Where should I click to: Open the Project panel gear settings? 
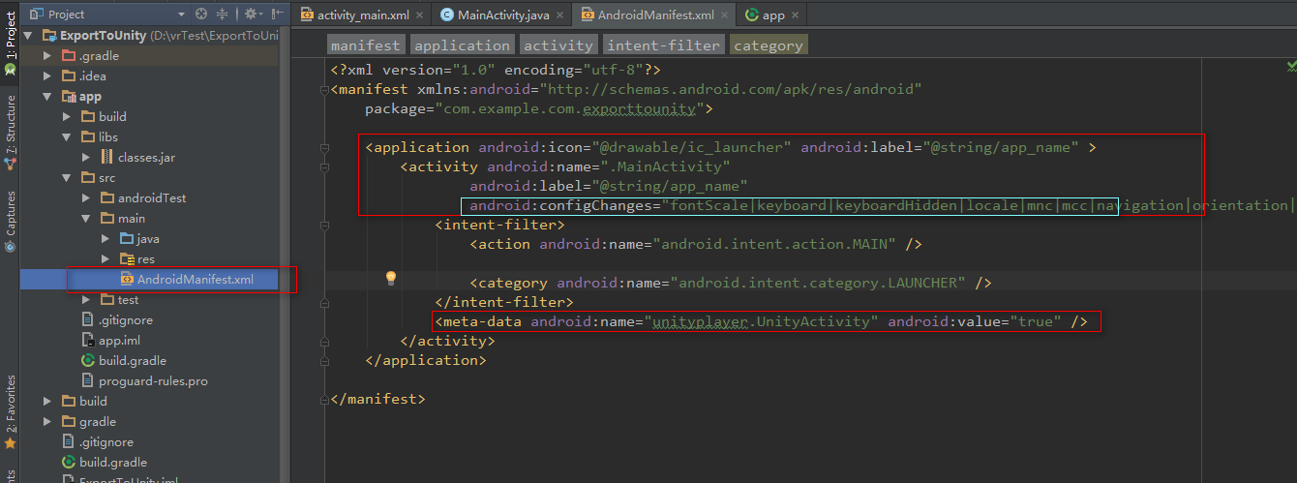pyautogui.click(x=251, y=14)
